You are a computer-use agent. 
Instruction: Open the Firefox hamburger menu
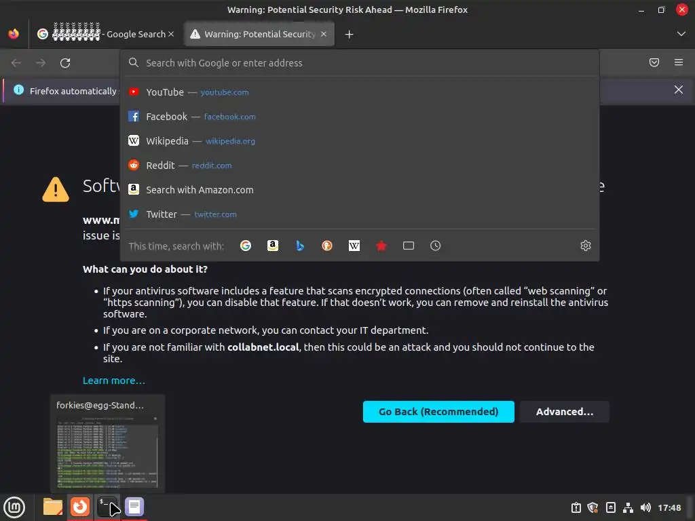pyautogui.click(x=678, y=62)
